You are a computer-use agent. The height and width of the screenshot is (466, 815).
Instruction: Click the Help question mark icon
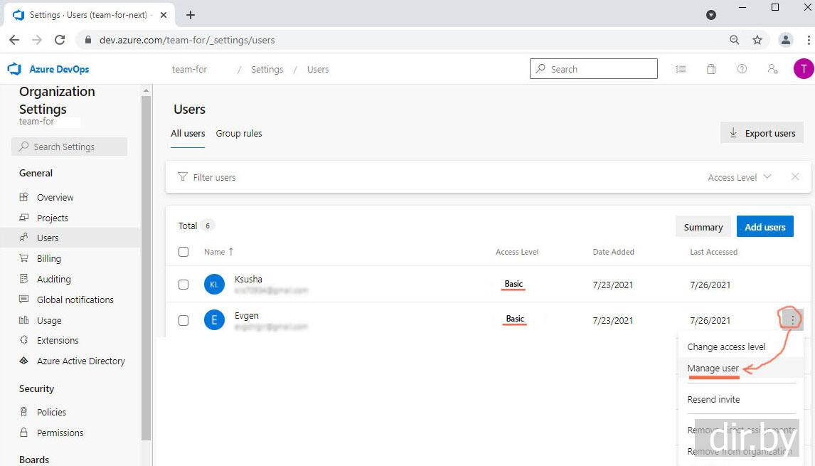742,69
